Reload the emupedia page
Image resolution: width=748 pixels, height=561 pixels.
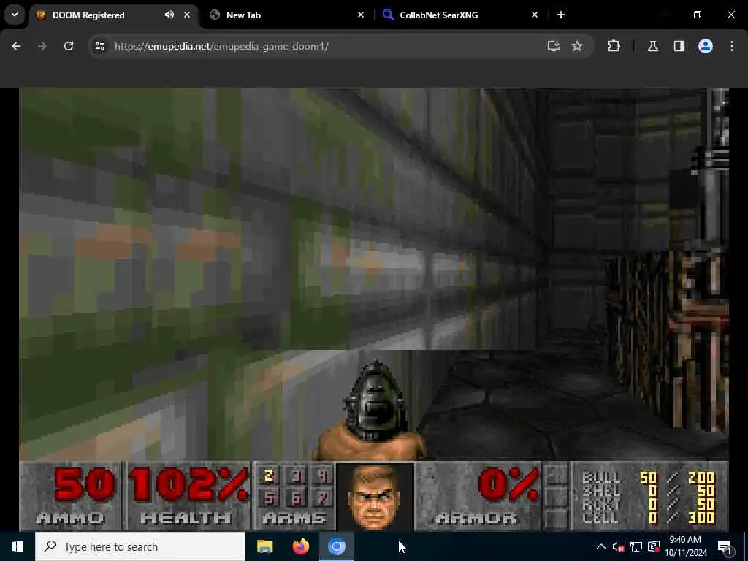[69, 46]
